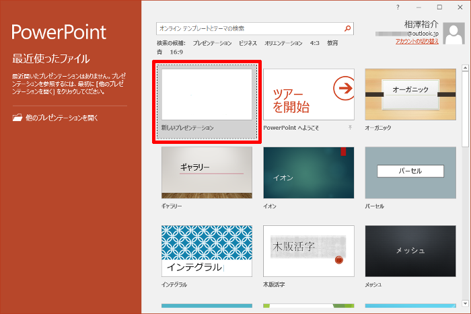
Task: Click scrollbar up arrow in template list
Action: click(x=465, y=68)
